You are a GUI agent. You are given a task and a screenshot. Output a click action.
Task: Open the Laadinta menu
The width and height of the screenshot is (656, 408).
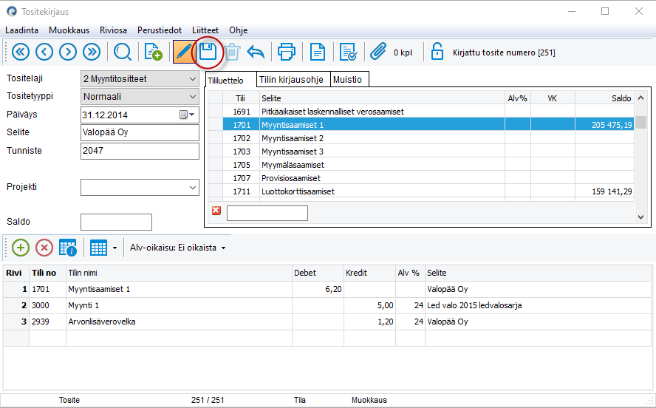coord(21,30)
